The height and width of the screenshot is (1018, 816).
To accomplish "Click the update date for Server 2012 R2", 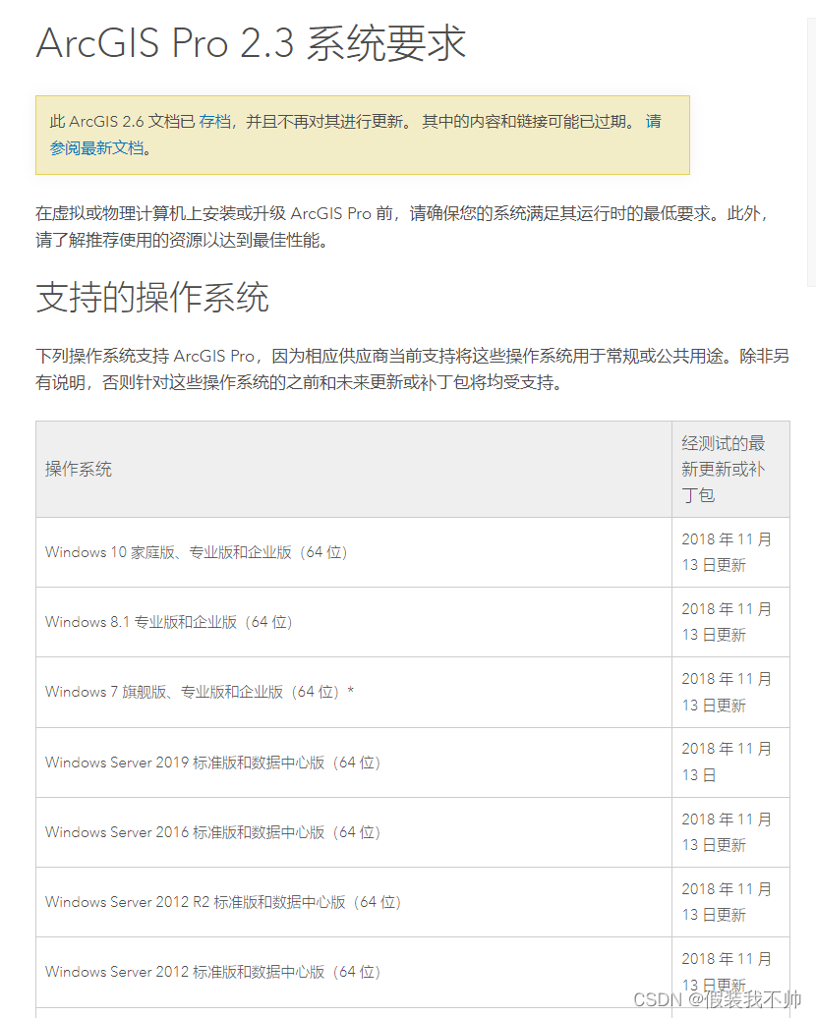I will (727, 902).
